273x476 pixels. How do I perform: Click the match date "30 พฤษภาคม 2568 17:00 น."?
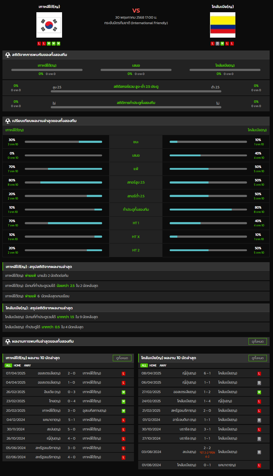coord(136,17)
